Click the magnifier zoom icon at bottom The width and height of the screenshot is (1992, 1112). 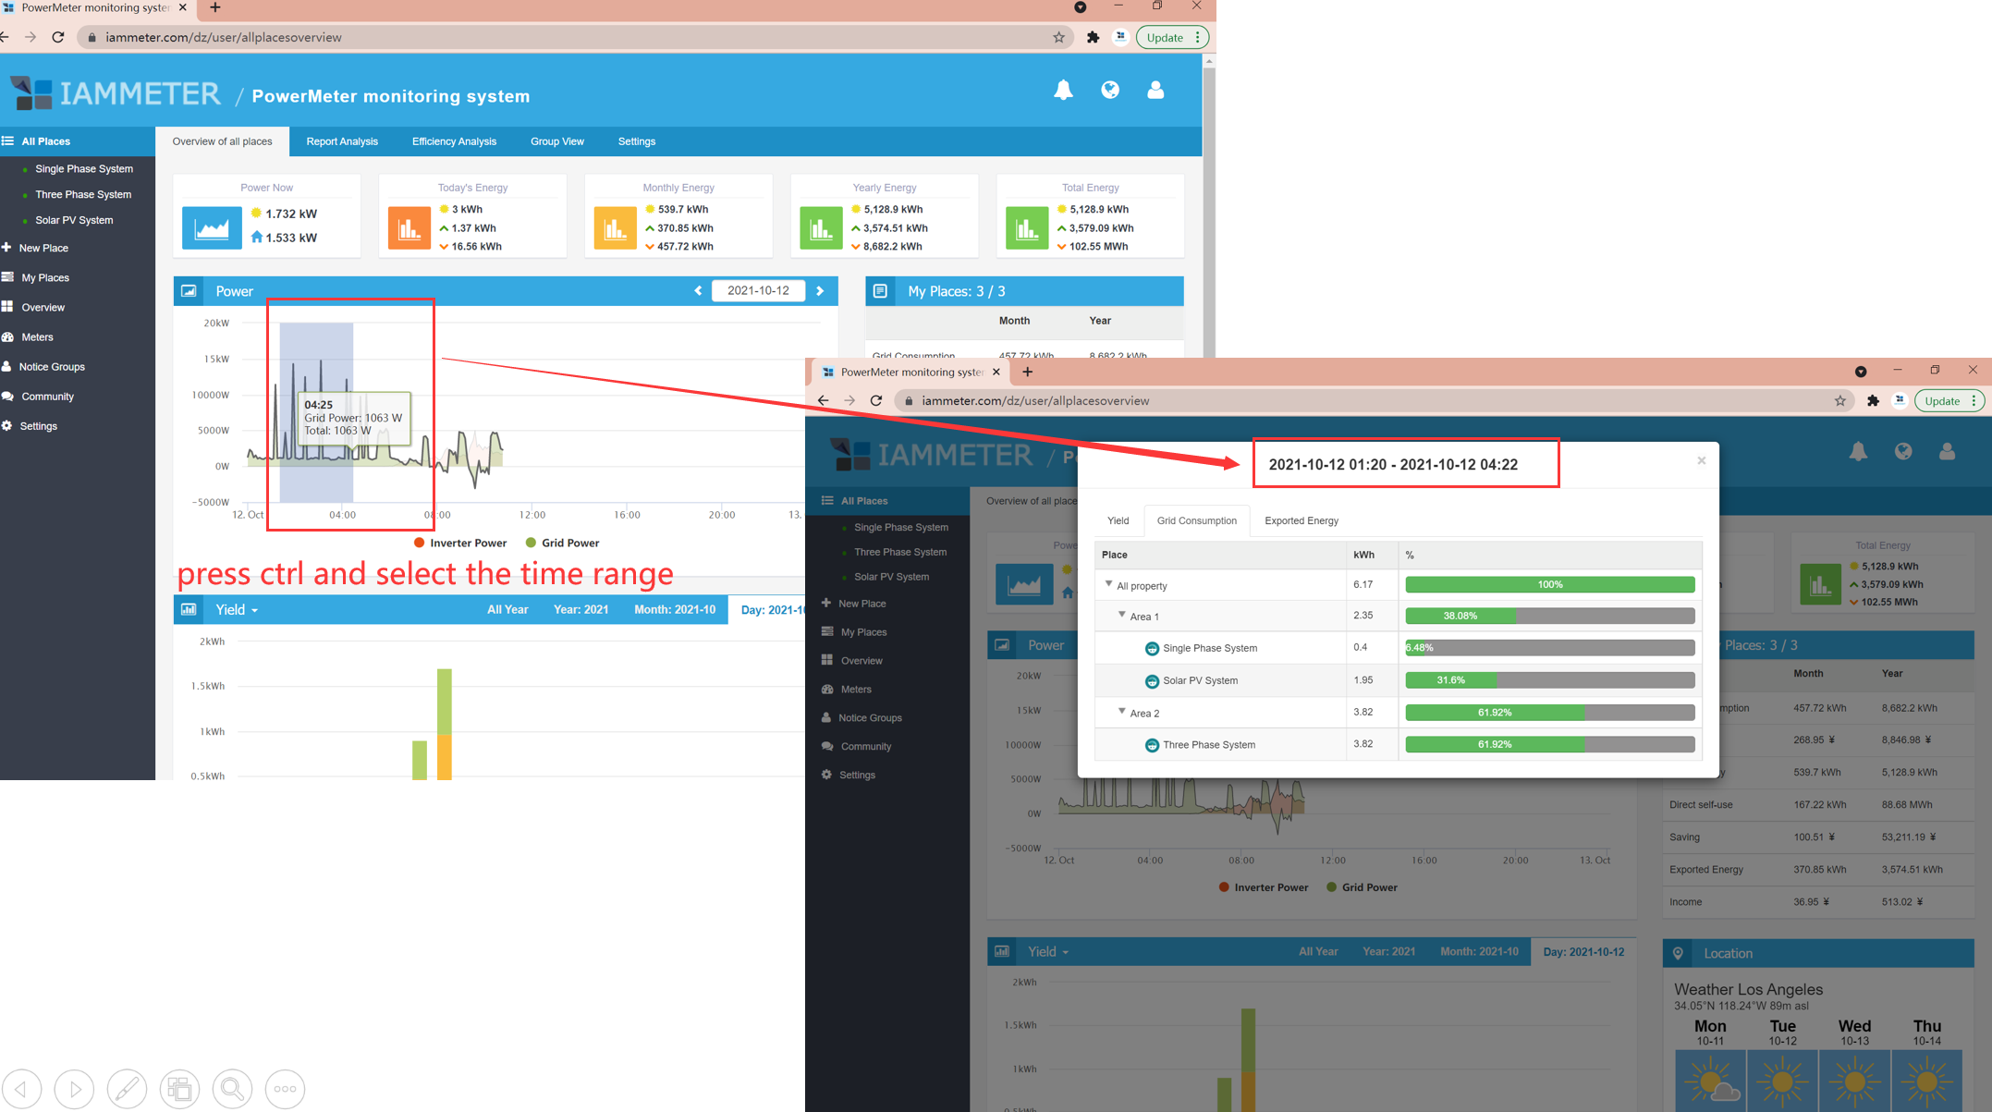[232, 1088]
